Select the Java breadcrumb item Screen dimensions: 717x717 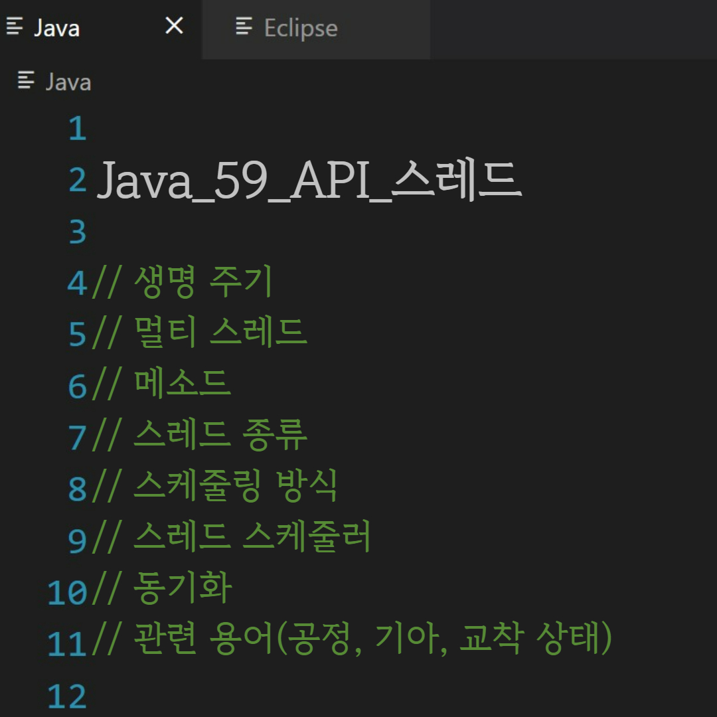click(68, 82)
